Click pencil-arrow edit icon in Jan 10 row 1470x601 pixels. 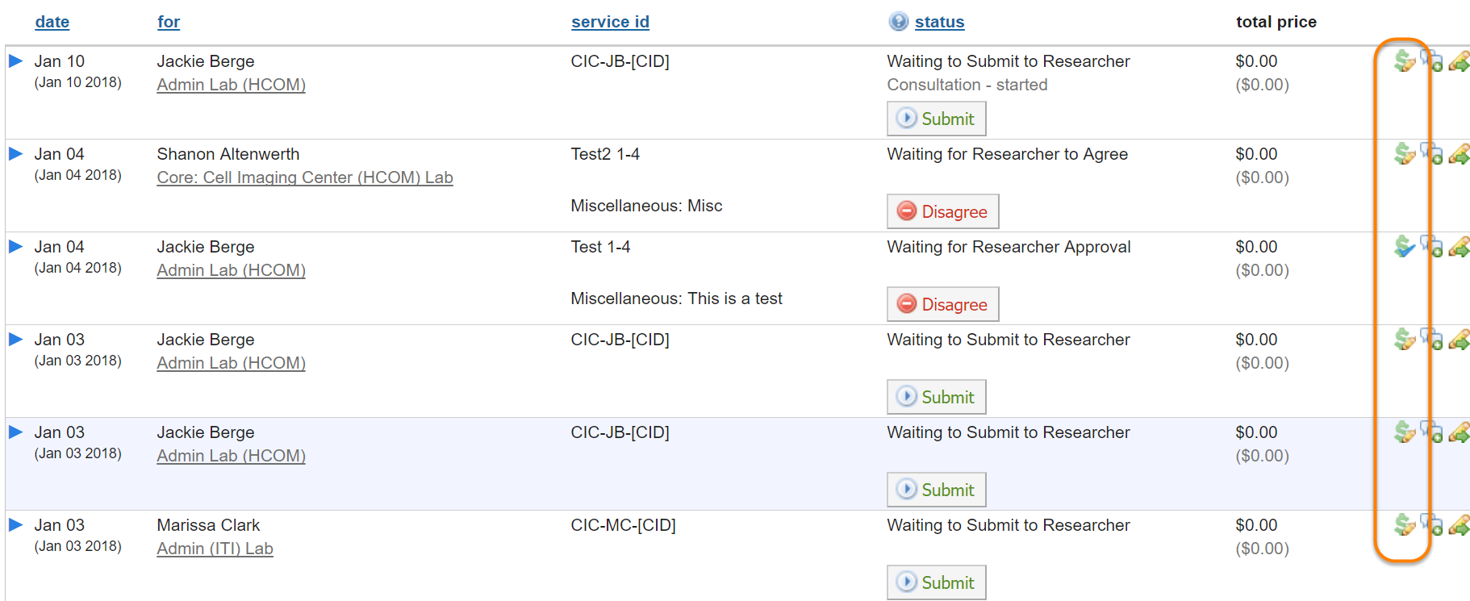1459,61
